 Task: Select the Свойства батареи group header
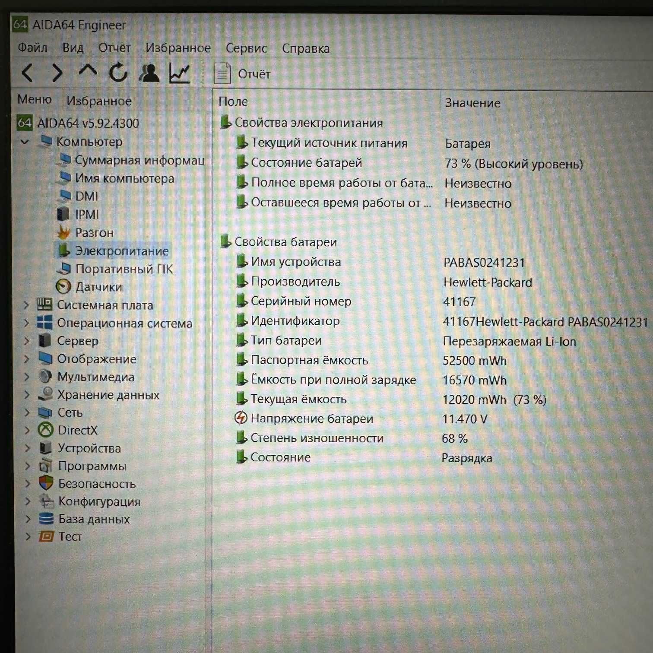279,242
